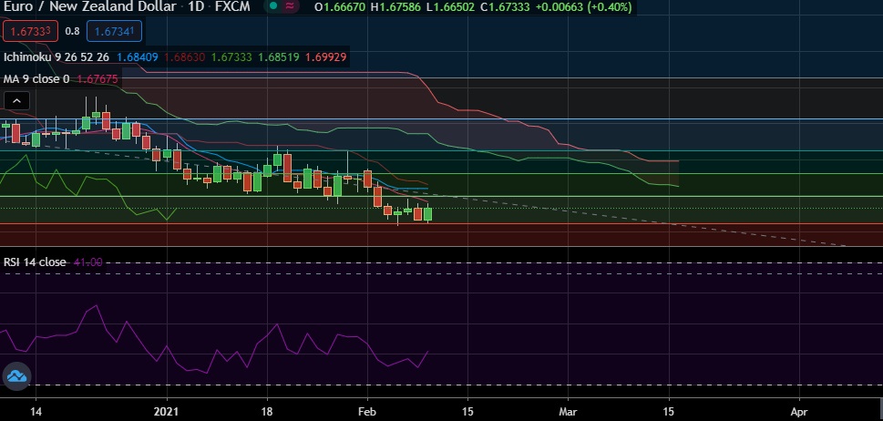The image size is (883, 421).
Task: Click the RSI 14 close legend label
Action: 35,262
